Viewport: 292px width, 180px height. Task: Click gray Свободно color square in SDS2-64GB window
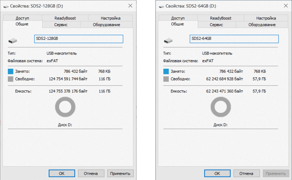click(x=166, y=79)
